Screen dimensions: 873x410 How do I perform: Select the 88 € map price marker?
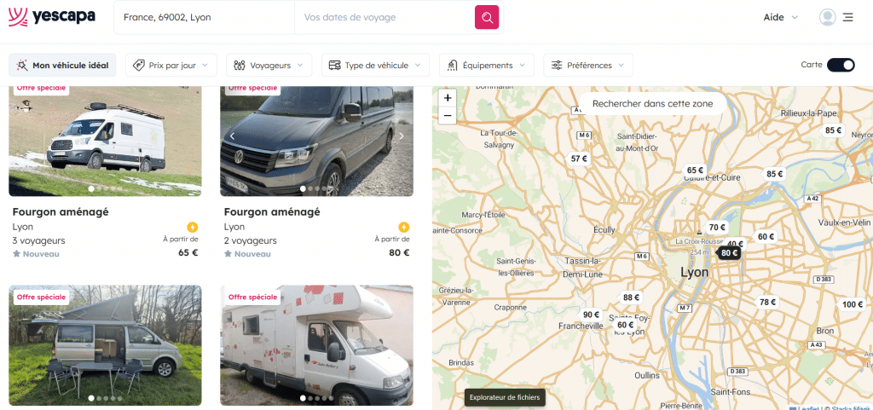[x=631, y=297]
